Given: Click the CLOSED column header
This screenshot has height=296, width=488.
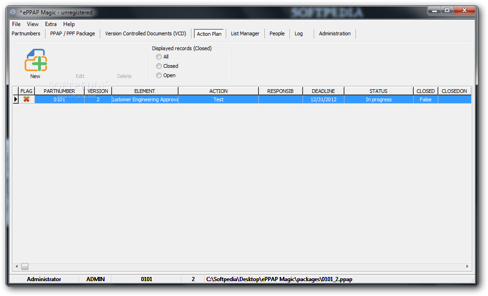Looking at the screenshot, I should click(x=425, y=91).
